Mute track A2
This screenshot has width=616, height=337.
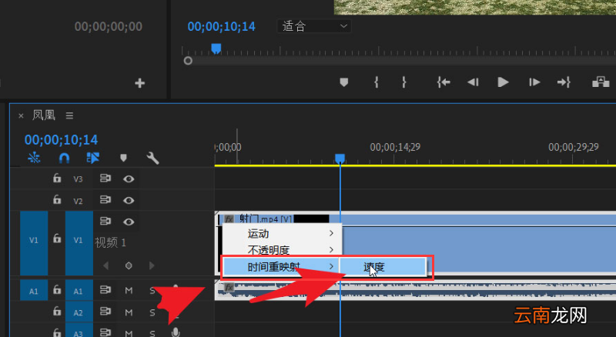point(129,312)
